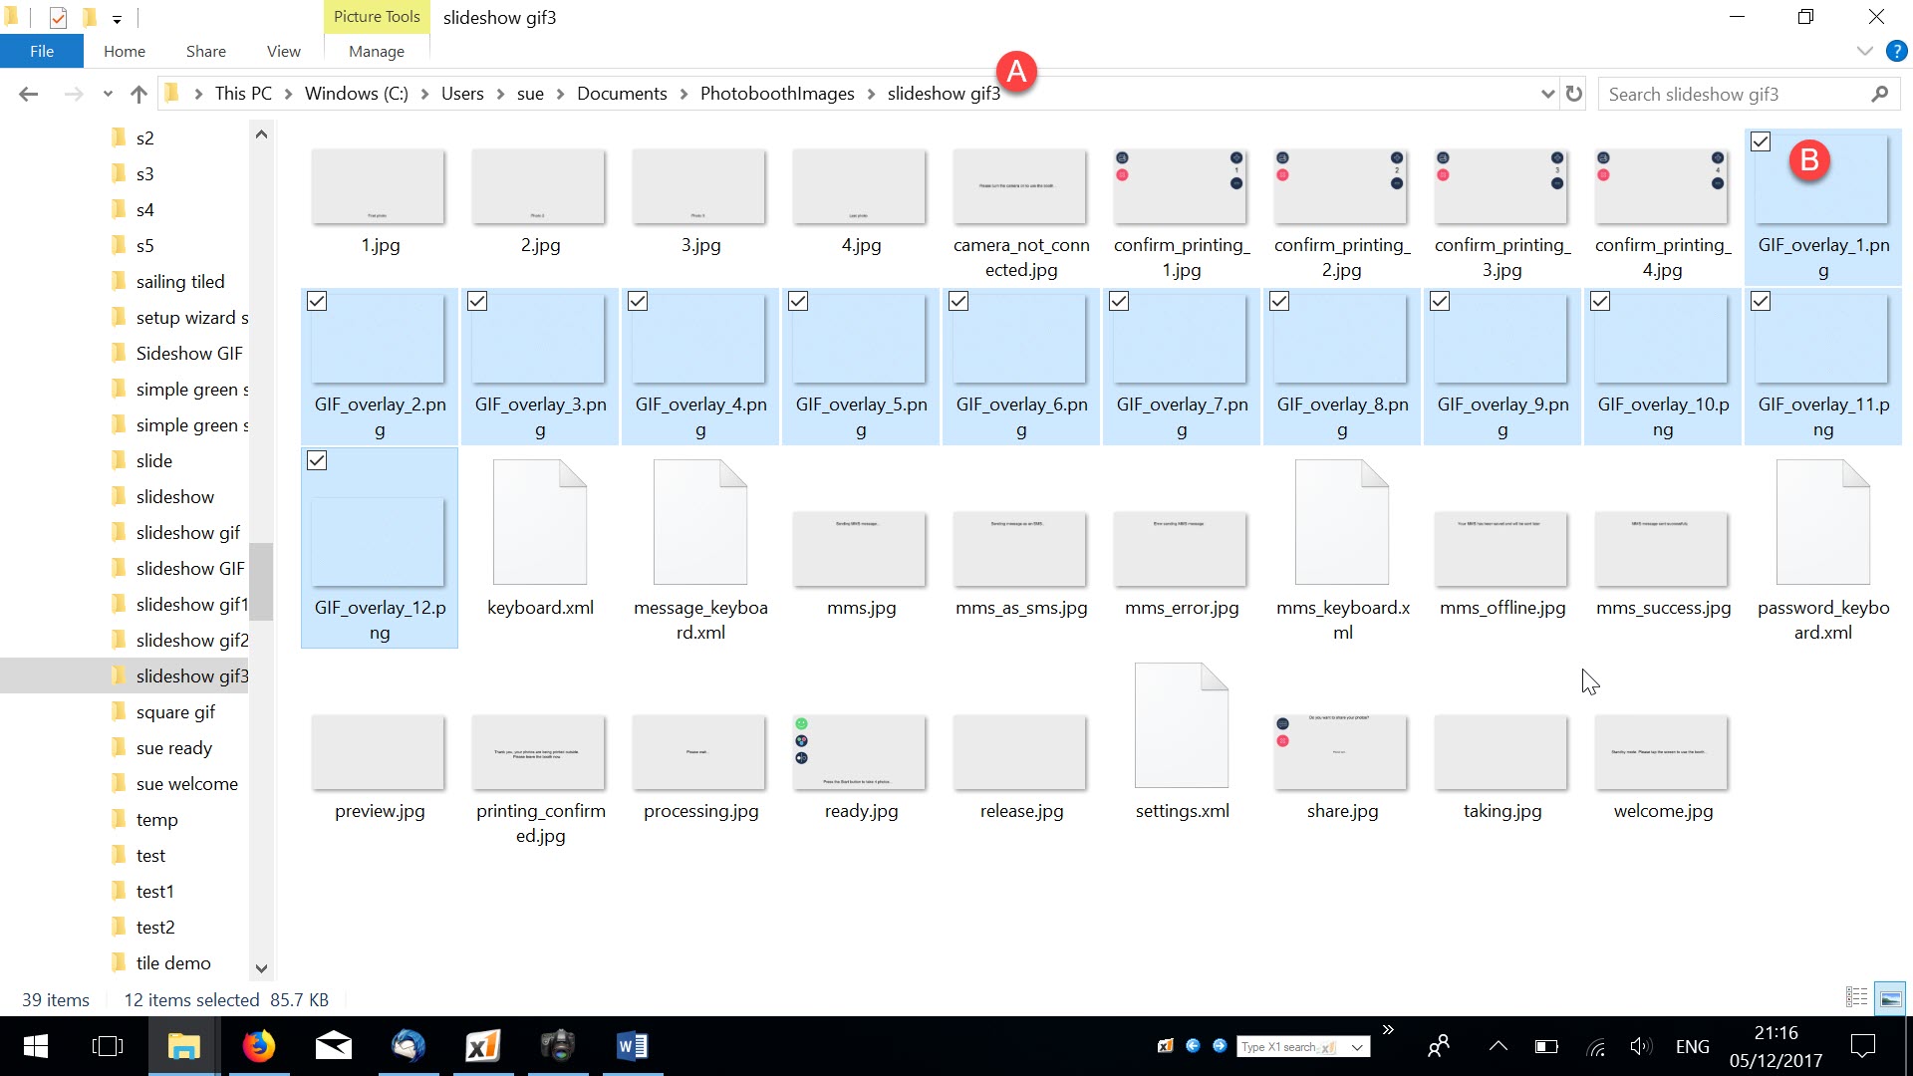Screen dimensions: 1913x1076
Task: Select the keyboard.xml file icon
Action: coord(540,522)
